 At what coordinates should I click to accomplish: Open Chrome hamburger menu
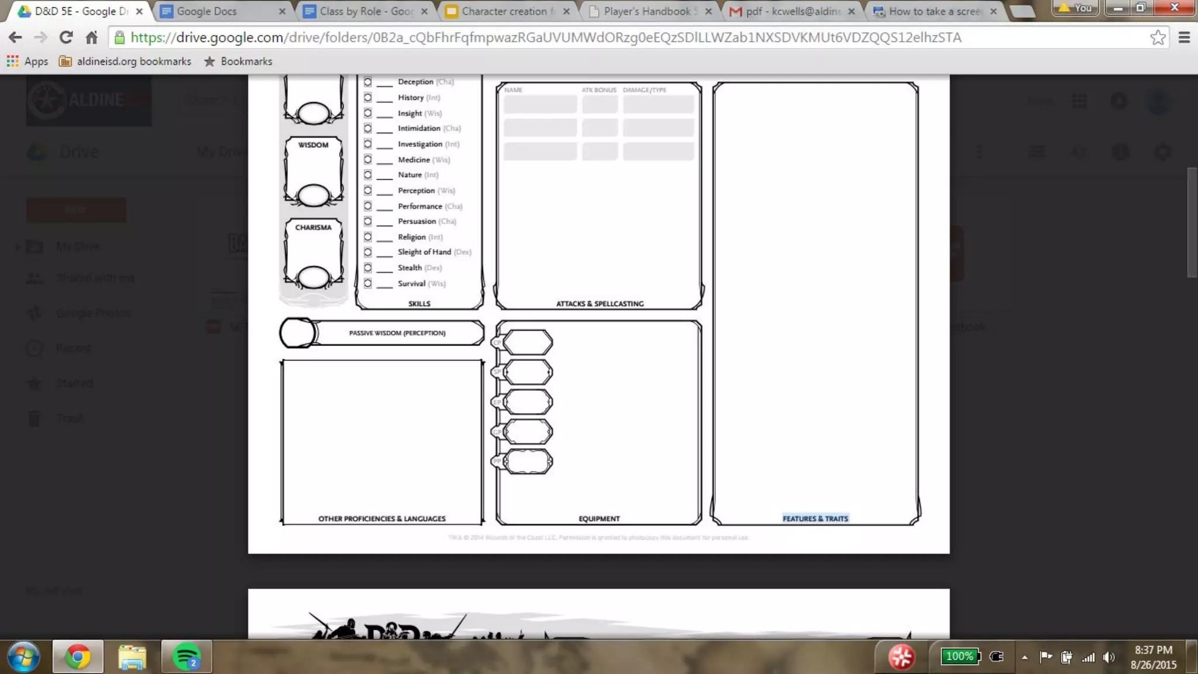pos(1185,37)
